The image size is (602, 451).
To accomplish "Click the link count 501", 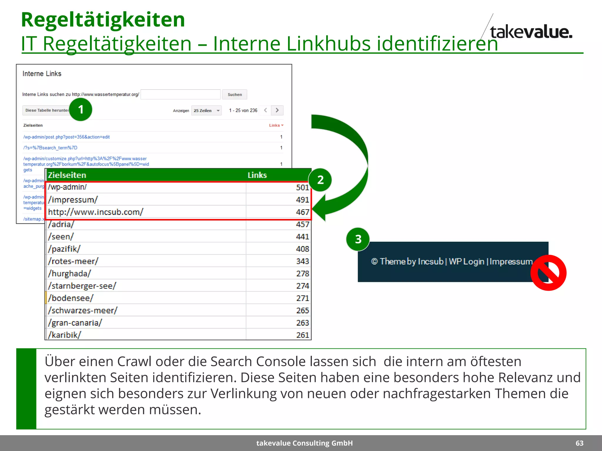I will pos(302,188).
